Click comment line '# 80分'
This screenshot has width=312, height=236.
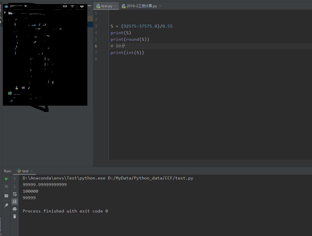118,46
